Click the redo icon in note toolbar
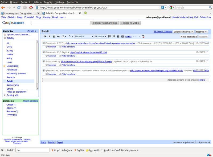The height and width of the screenshot is (157, 213). pos(139,37)
